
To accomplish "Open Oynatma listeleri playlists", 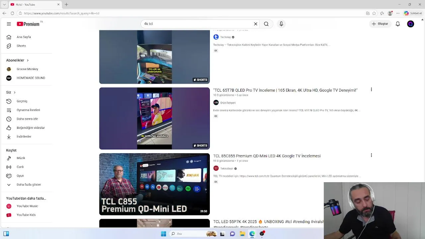I will (28, 110).
